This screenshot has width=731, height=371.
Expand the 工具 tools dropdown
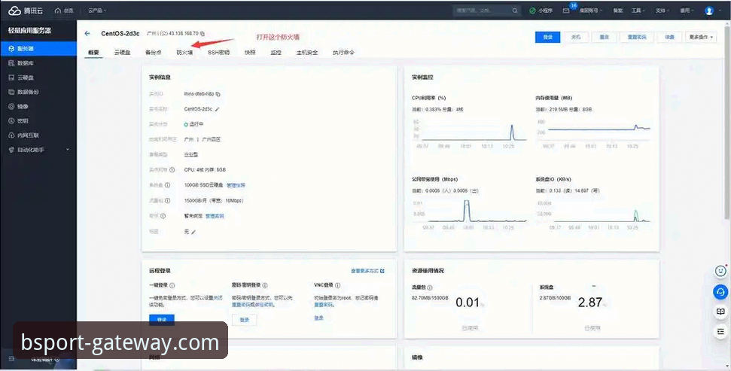638,11
